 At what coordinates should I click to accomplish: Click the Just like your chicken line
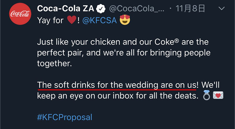click(x=123, y=42)
